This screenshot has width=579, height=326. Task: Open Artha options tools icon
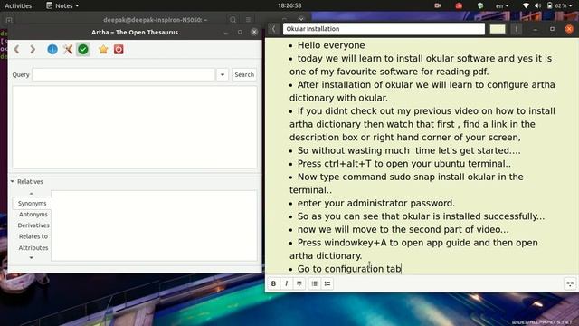coord(68,49)
